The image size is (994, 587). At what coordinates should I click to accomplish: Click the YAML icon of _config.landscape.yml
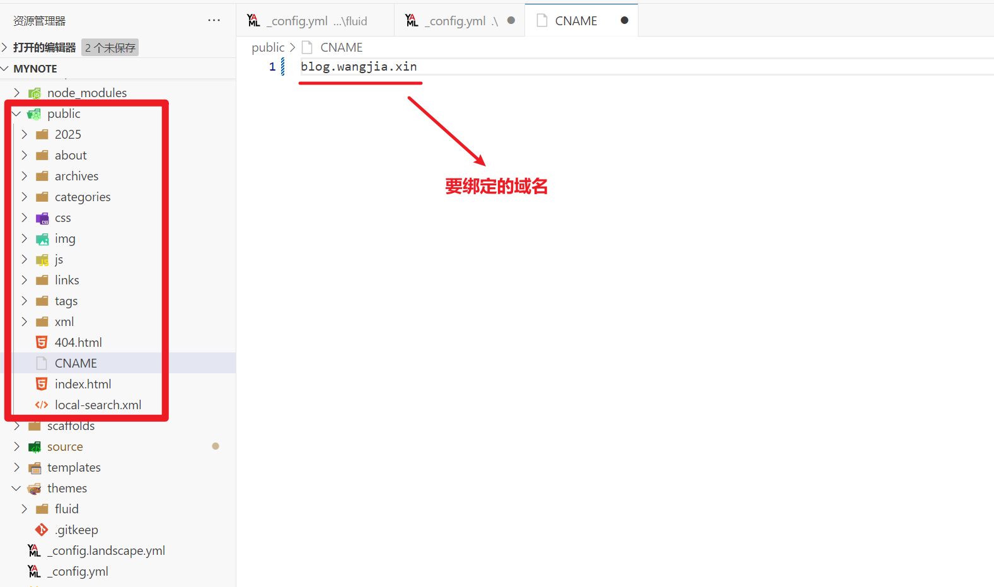(35, 550)
